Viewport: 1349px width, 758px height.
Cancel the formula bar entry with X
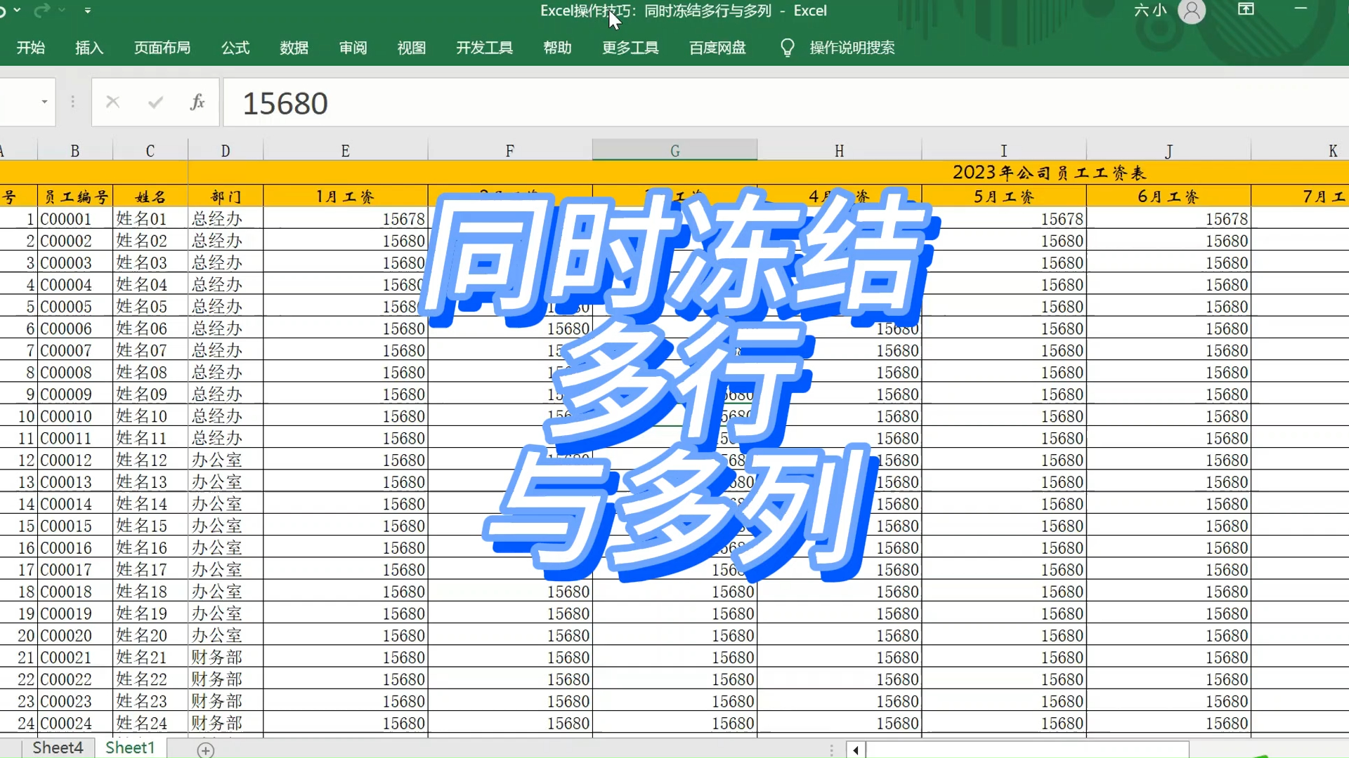pyautogui.click(x=112, y=102)
